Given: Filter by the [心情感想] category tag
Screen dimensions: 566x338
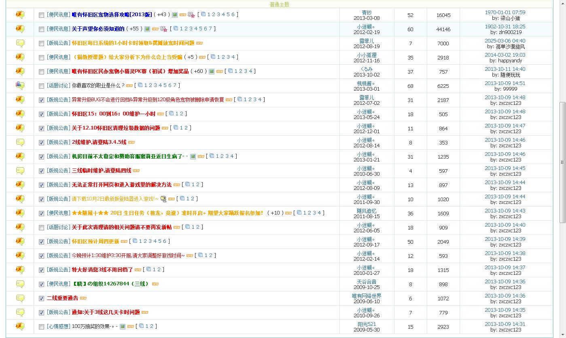Looking at the screenshot, I should 58,326.
